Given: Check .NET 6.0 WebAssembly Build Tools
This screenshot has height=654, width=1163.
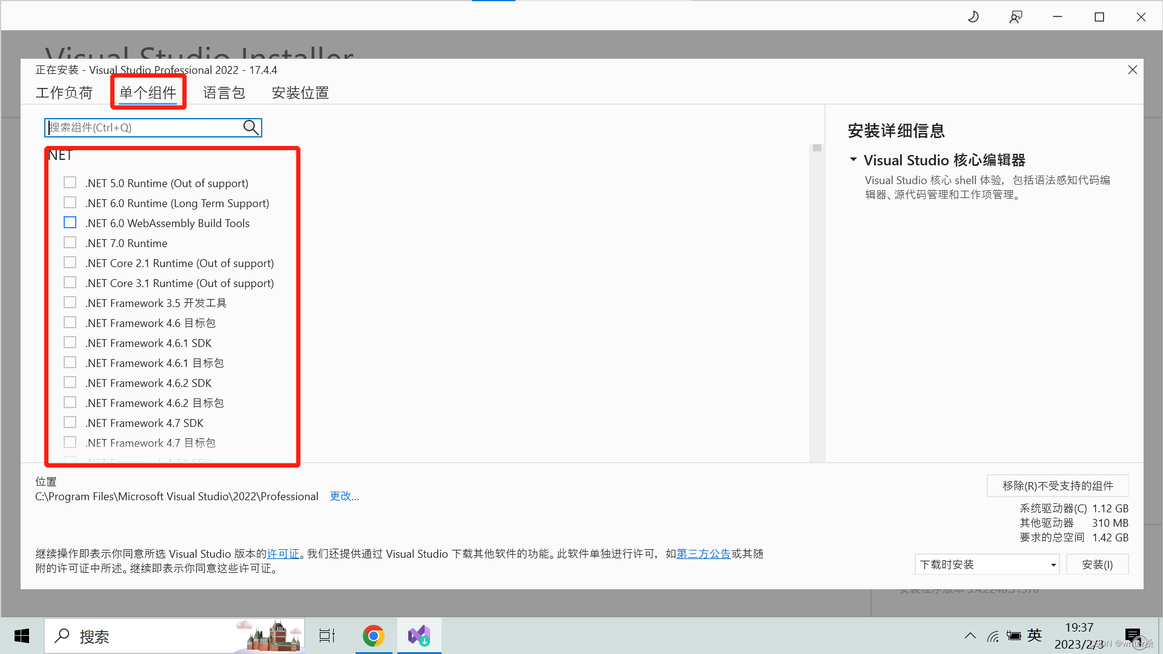Looking at the screenshot, I should [x=70, y=223].
